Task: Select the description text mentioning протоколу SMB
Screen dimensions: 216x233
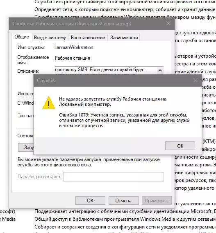Action: [100, 69]
